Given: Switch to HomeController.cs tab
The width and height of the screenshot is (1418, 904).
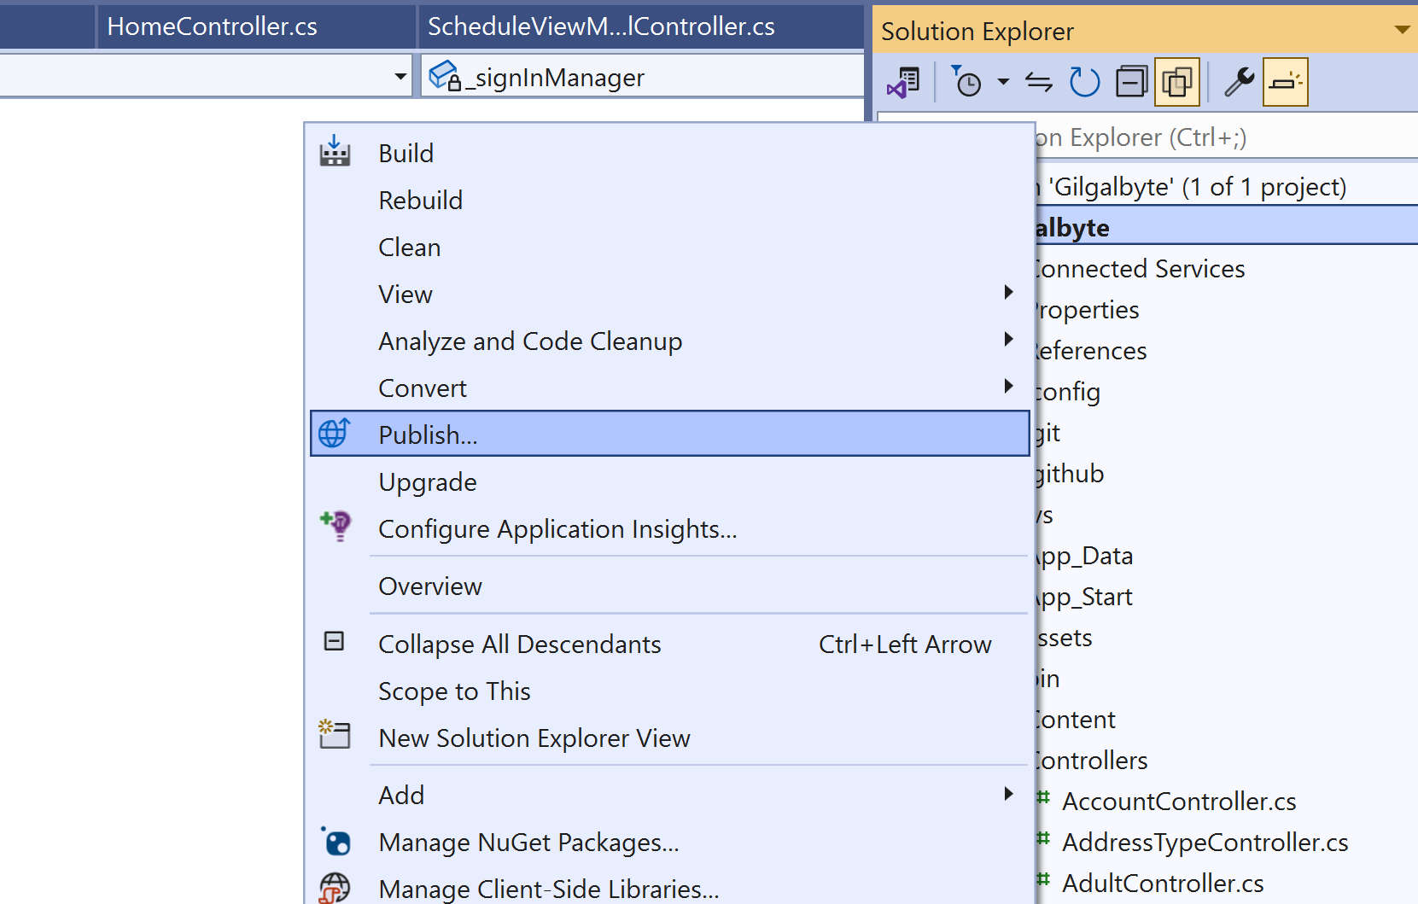Looking at the screenshot, I should tap(256, 26).
